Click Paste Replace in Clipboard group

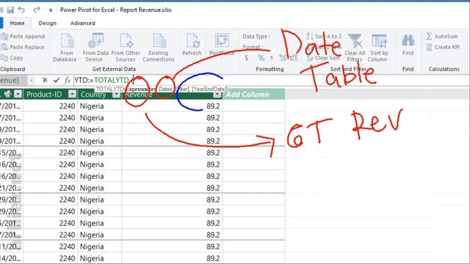(23, 47)
